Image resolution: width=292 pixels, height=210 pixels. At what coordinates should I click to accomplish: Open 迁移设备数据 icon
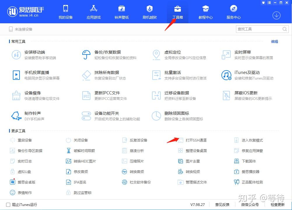pos(156,96)
